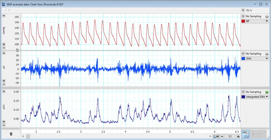Maximize the Chart View window

[x=261, y=4]
